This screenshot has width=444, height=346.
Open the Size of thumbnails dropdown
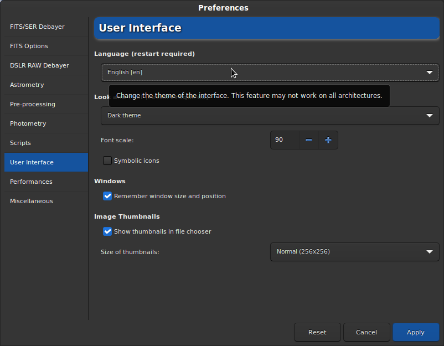(354, 252)
